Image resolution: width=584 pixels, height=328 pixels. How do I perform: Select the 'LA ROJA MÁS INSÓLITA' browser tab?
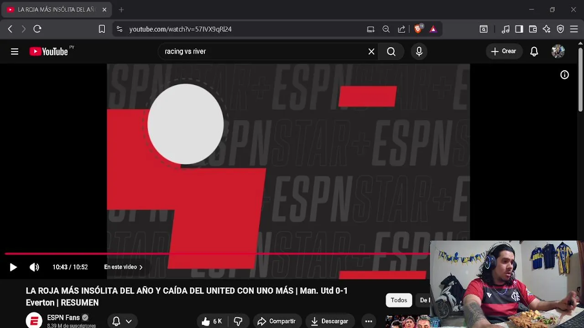pos(57,10)
